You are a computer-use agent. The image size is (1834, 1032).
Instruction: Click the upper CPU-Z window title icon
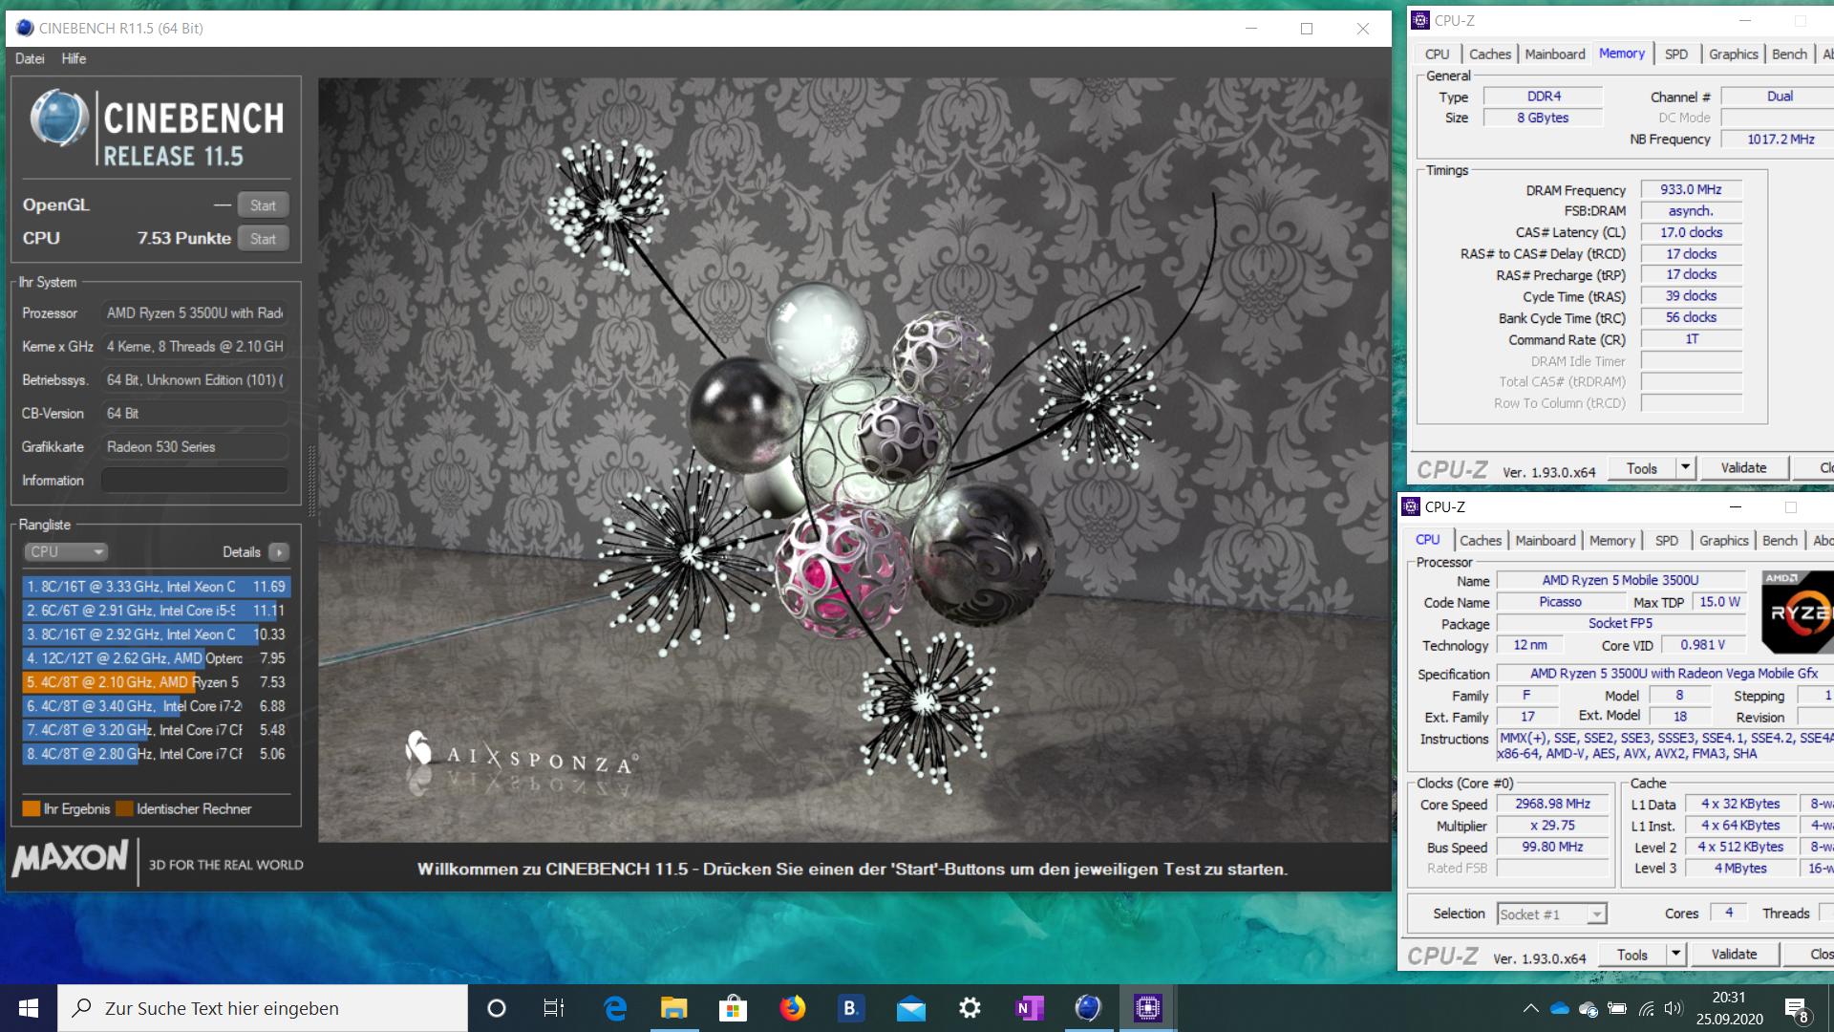click(x=1420, y=20)
